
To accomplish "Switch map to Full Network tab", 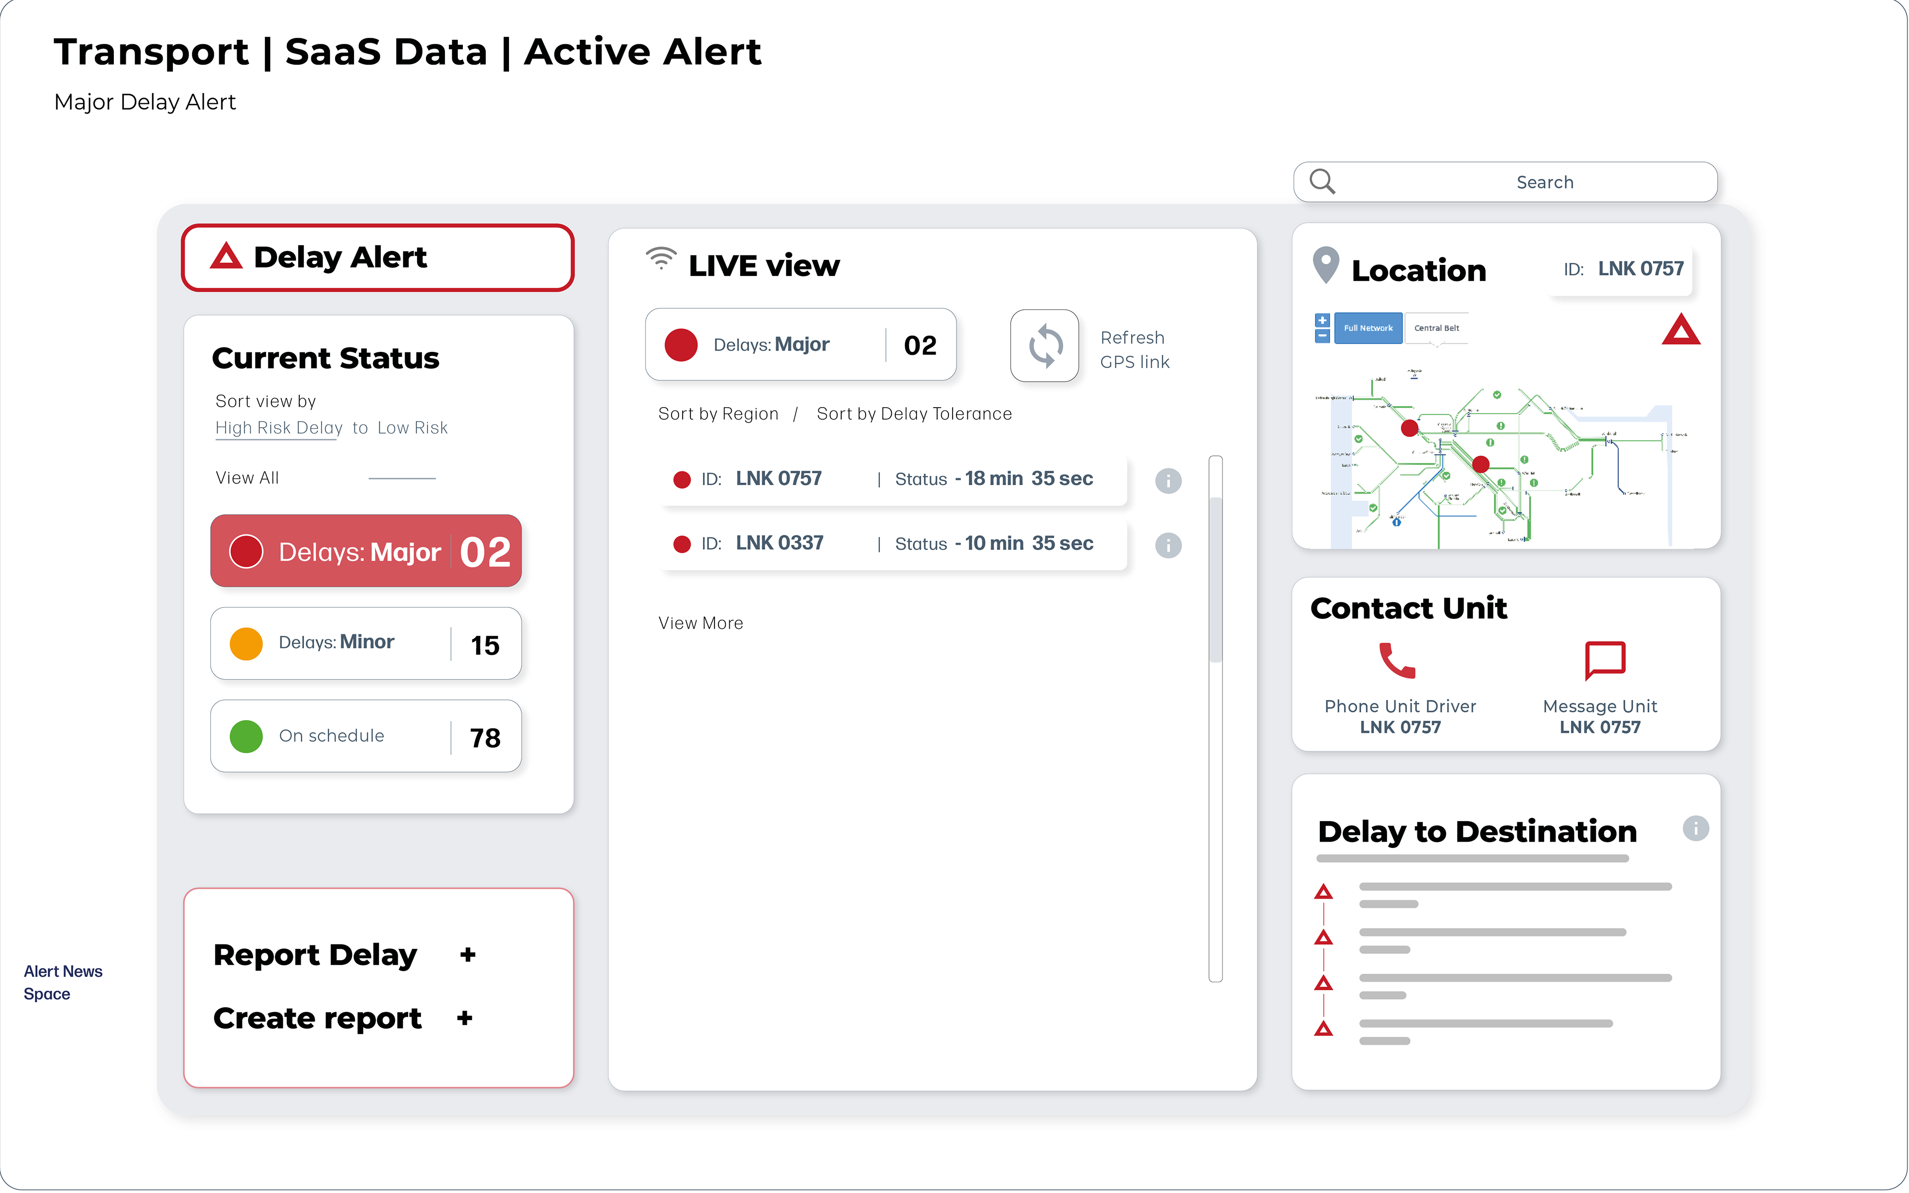I will click(1368, 328).
